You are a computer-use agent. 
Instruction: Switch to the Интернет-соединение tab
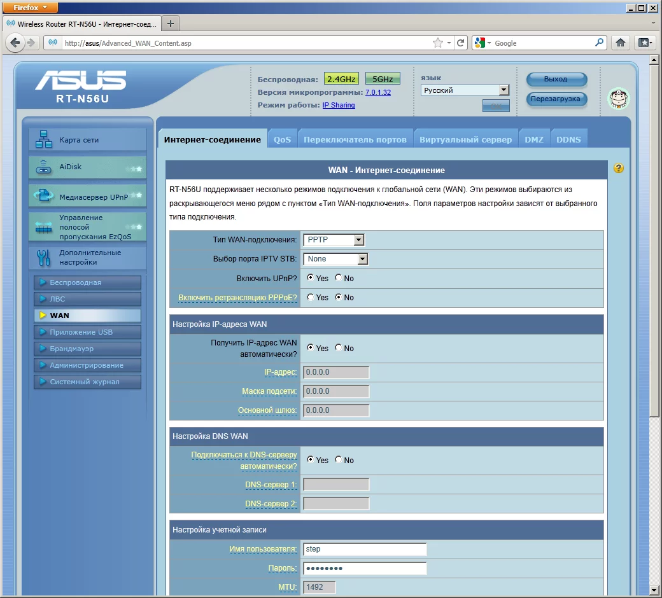pyautogui.click(x=213, y=139)
